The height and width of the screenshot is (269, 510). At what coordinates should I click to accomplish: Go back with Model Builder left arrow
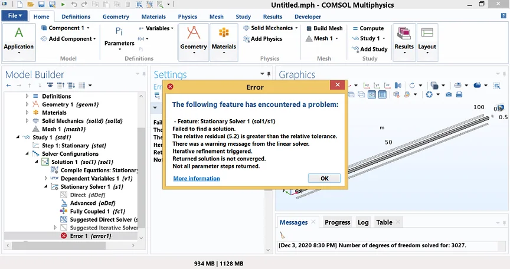(x=8, y=86)
